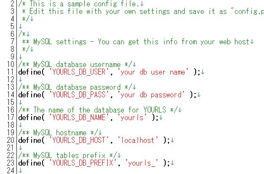Click the newline arrow on empty line 12
Image resolution: width=264 pixels, height=174 pixels.
(x=20, y=80)
